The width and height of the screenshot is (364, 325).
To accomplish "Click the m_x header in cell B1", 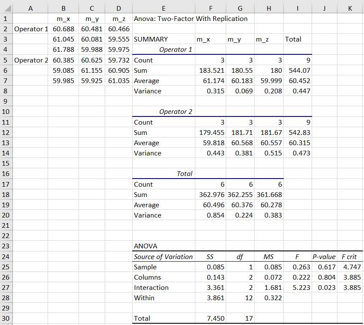I will pyautogui.click(x=64, y=19).
